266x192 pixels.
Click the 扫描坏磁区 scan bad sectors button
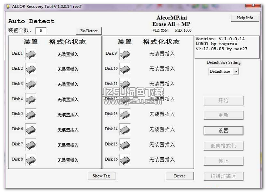223,176
